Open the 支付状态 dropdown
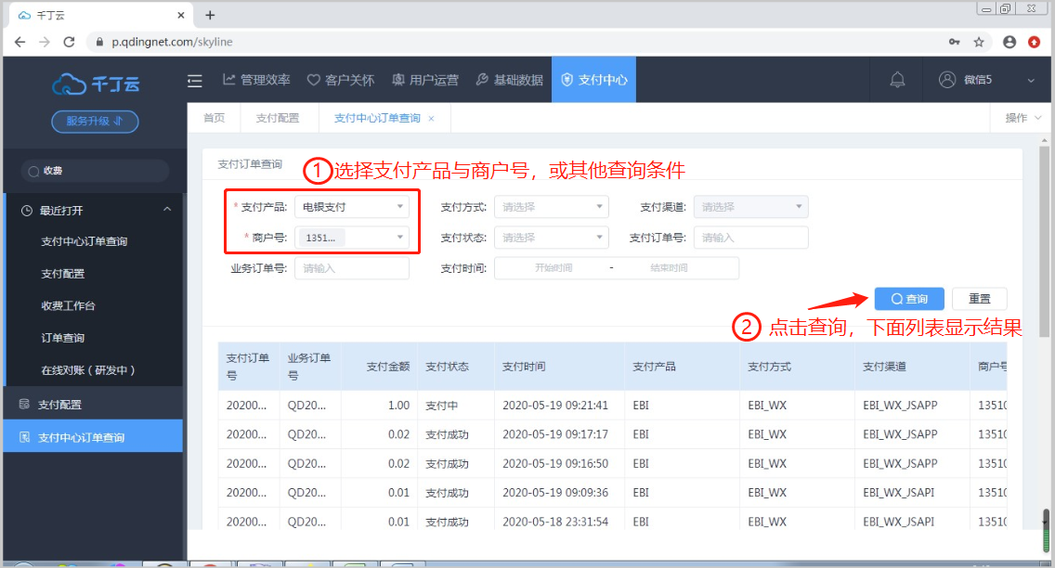The width and height of the screenshot is (1055, 568). (x=551, y=238)
